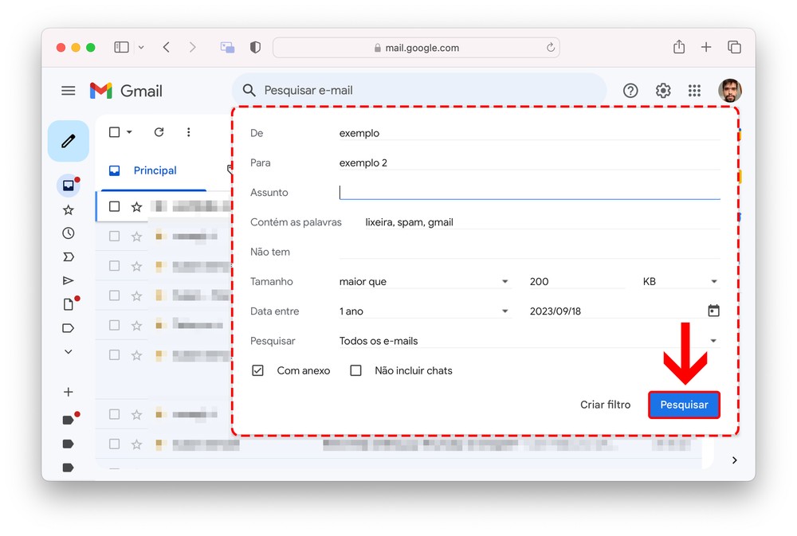Uncheck the Com anexo checkbox
The height and width of the screenshot is (536, 797).
257,370
